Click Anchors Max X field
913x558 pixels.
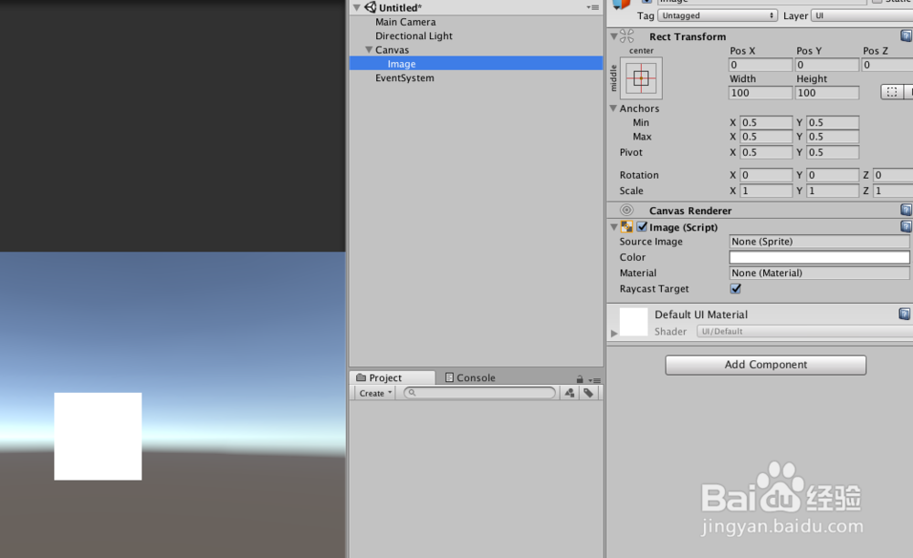pyautogui.click(x=766, y=137)
